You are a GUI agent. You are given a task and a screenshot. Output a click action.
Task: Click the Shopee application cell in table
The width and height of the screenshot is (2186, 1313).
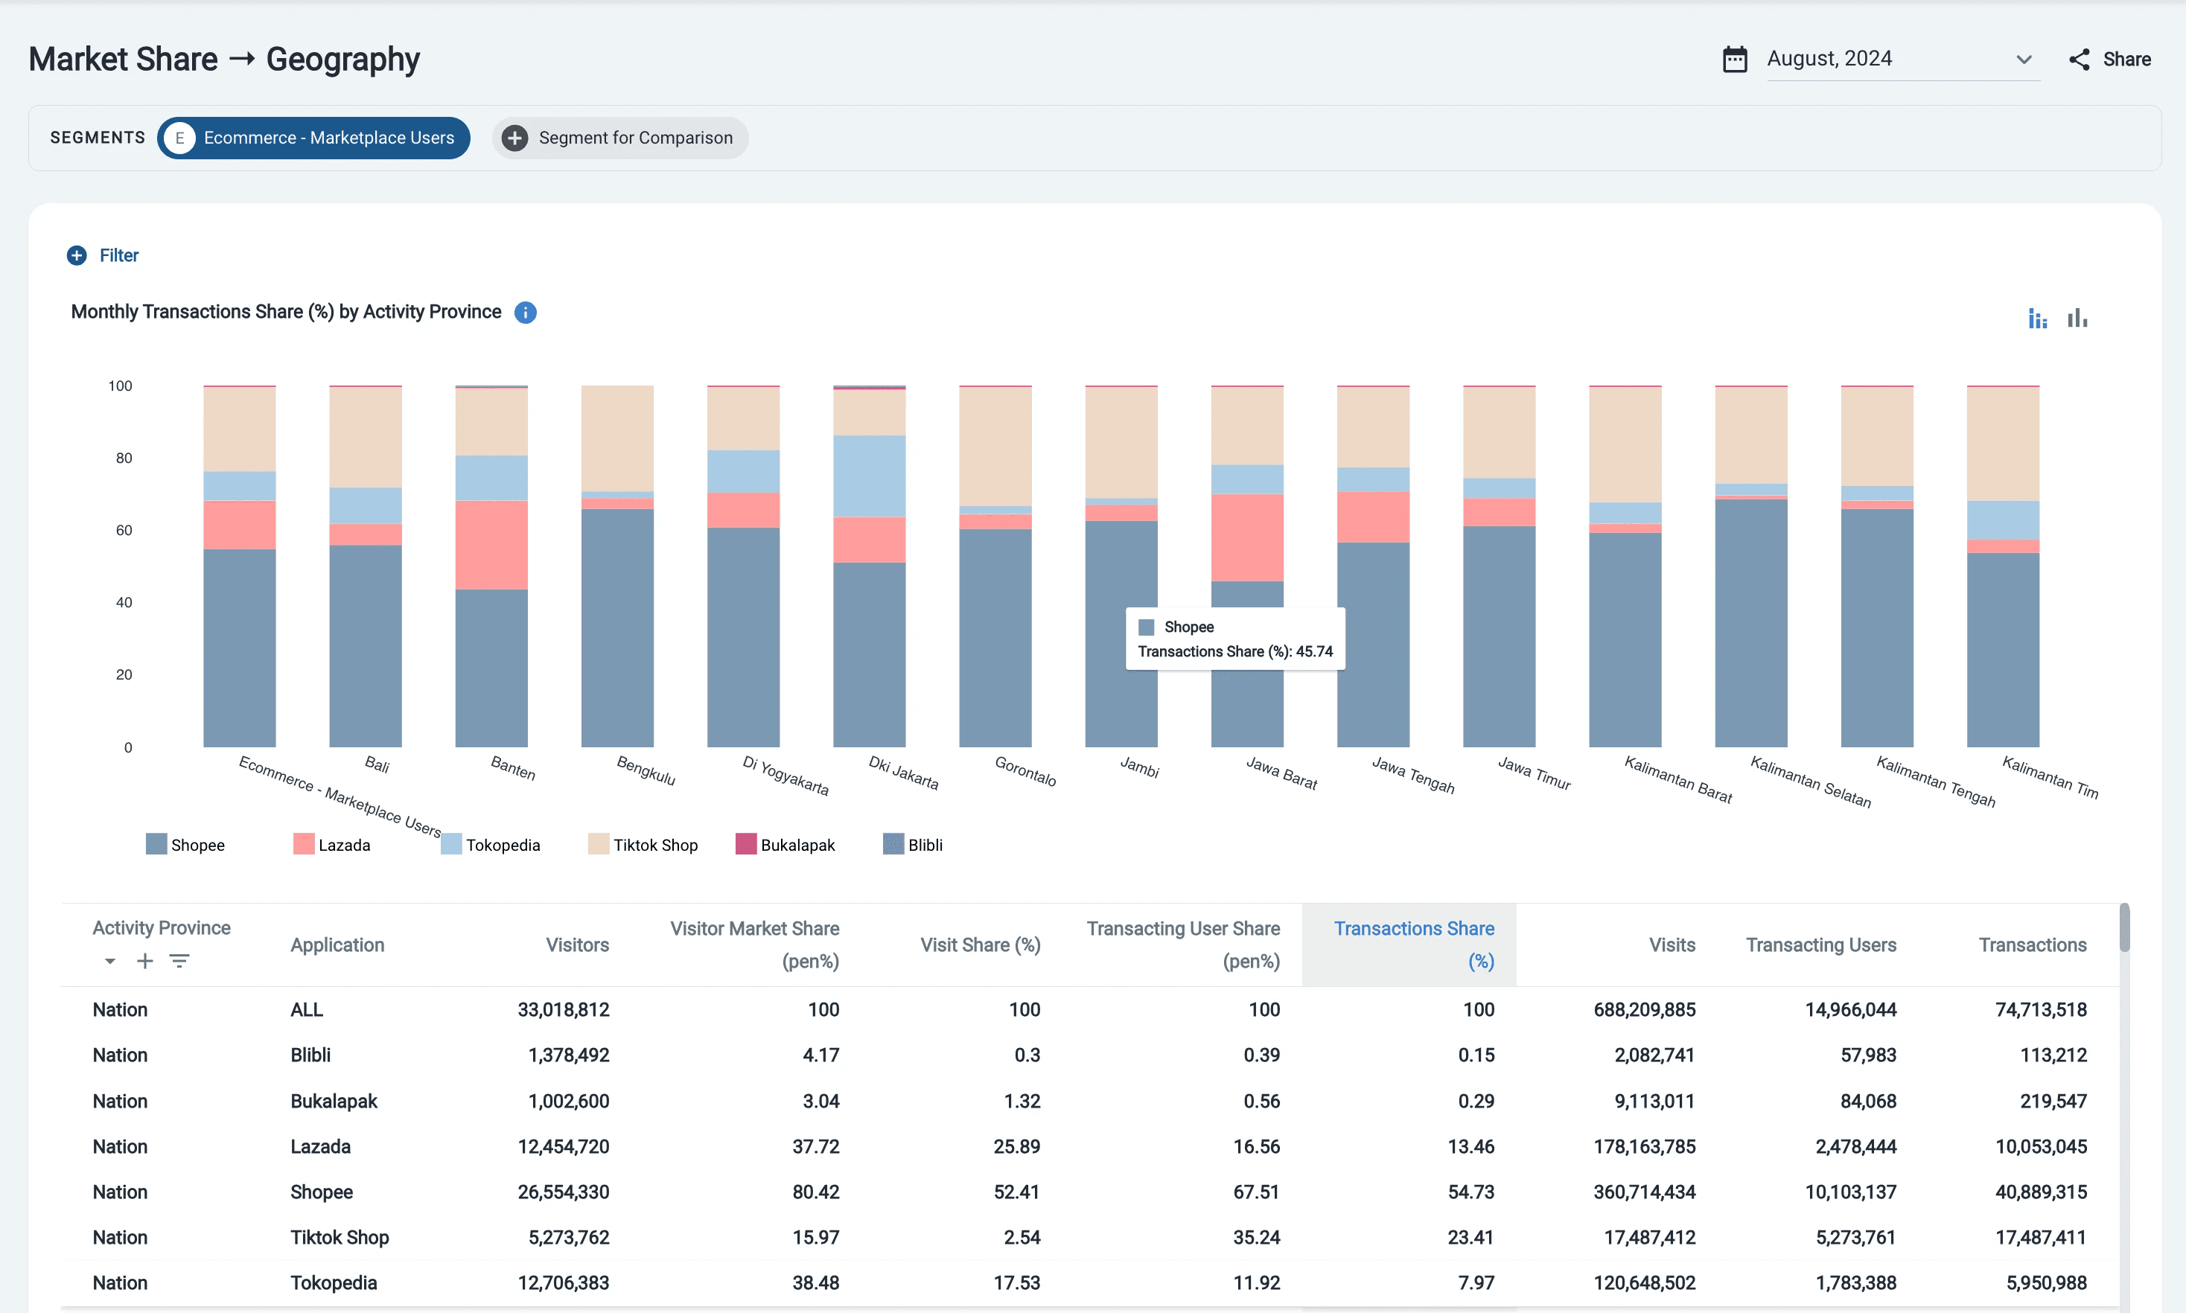[x=321, y=1192]
